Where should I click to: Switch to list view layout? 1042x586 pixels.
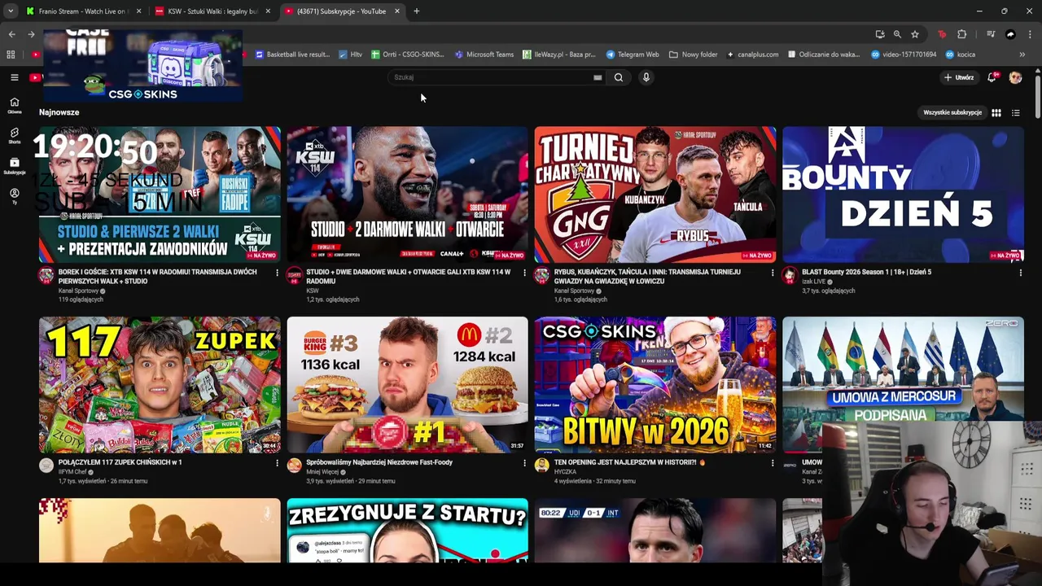point(1015,113)
